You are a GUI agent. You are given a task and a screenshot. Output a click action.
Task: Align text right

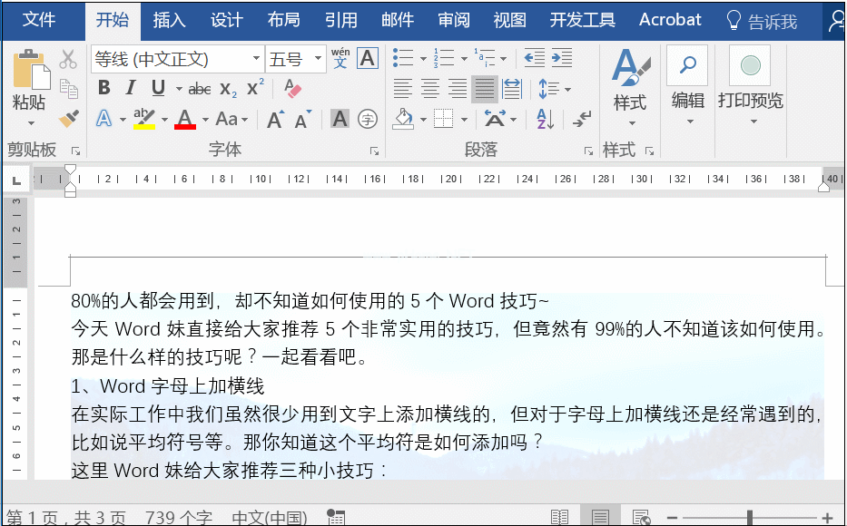(x=458, y=89)
